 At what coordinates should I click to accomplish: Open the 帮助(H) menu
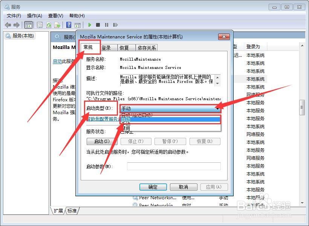pos(77,16)
